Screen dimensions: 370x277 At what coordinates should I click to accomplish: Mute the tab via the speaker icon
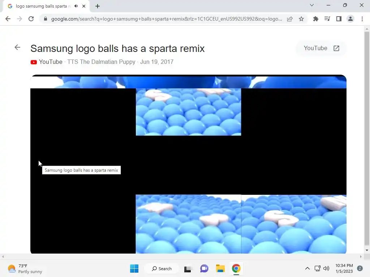(76, 6)
